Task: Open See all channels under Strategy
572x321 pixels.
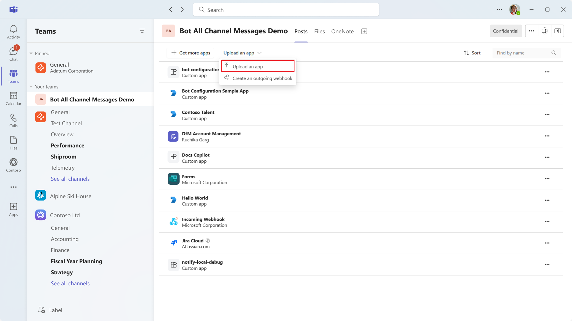Action: [x=70, y=283]
